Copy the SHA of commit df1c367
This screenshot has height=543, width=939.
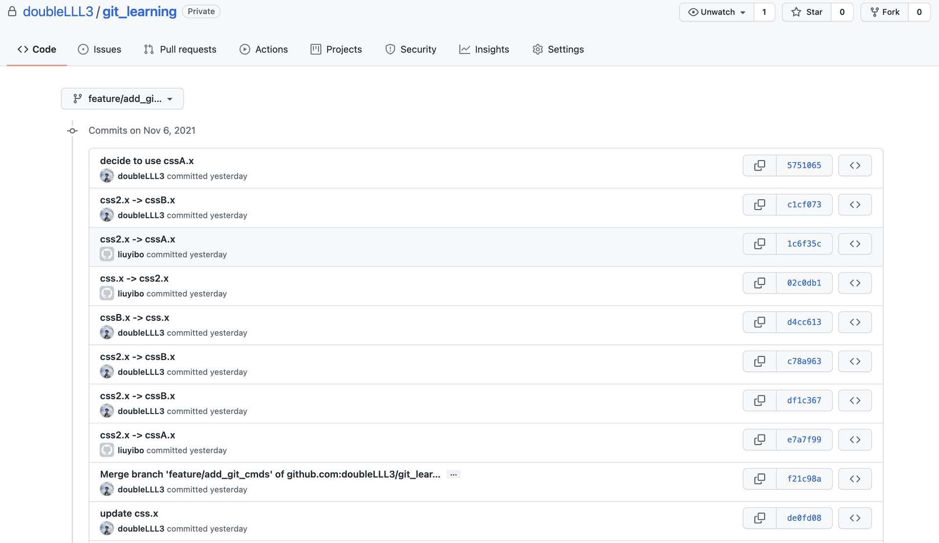(x=760, y=400)
